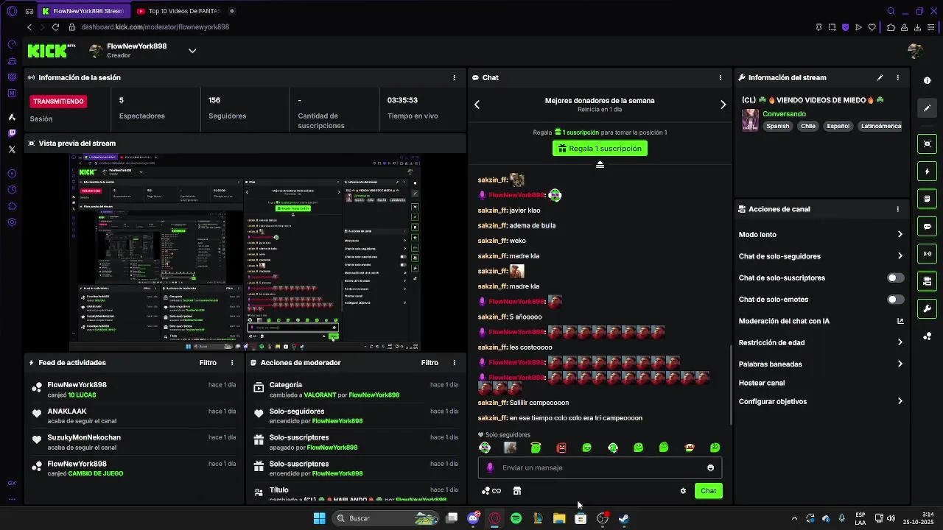Click the user avatar in top right header
Image resolution: width=943 pixels, height=530 pixels.
pos(915,50)
